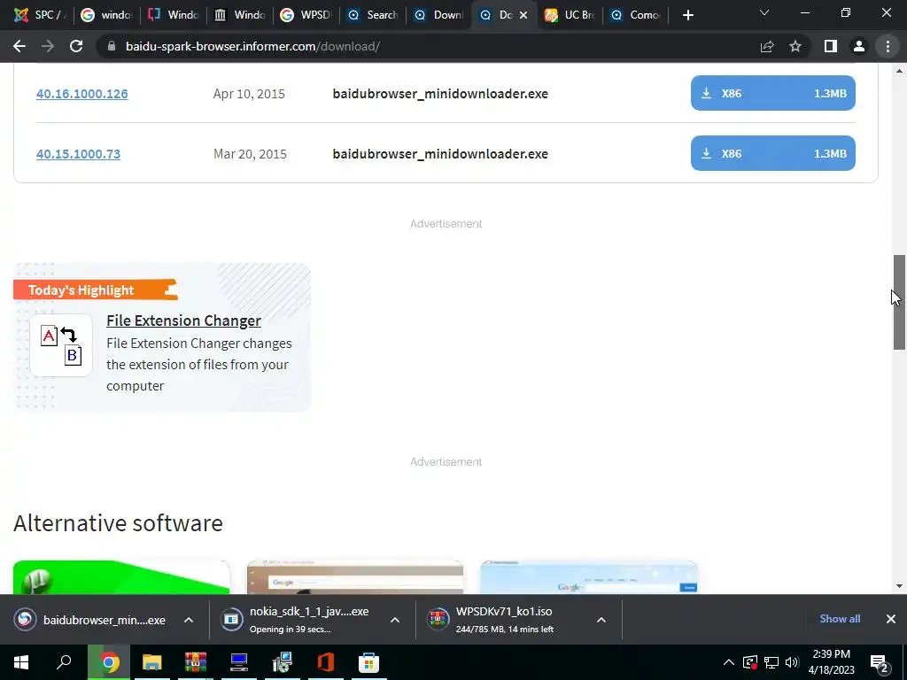Click the nokia_sdk_1_1_jav....exe download item
Viewport: 907px width, 680px height.
pyautogui.click(x=295, y=620)
